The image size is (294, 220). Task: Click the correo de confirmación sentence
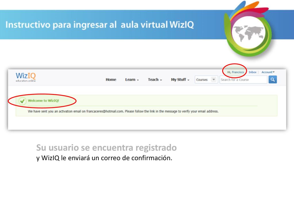point(104,158)
